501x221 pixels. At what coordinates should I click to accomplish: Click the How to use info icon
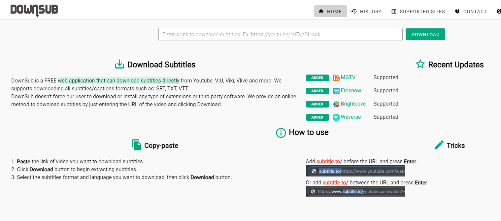[x=281, y=133]
